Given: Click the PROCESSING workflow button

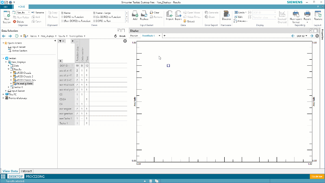Looking at the screenshot, I should point(35,177).
